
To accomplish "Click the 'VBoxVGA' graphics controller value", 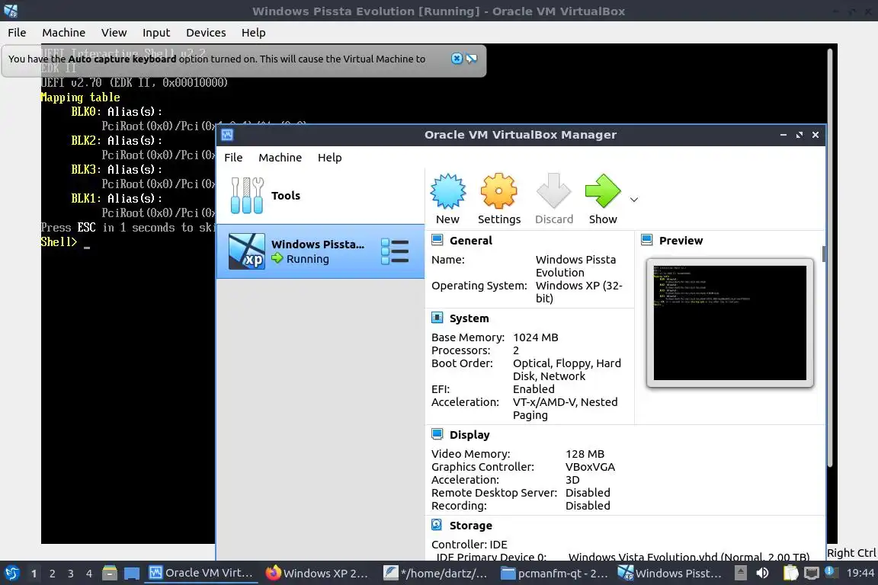I will pyautogui.click(x=590, y=467).
